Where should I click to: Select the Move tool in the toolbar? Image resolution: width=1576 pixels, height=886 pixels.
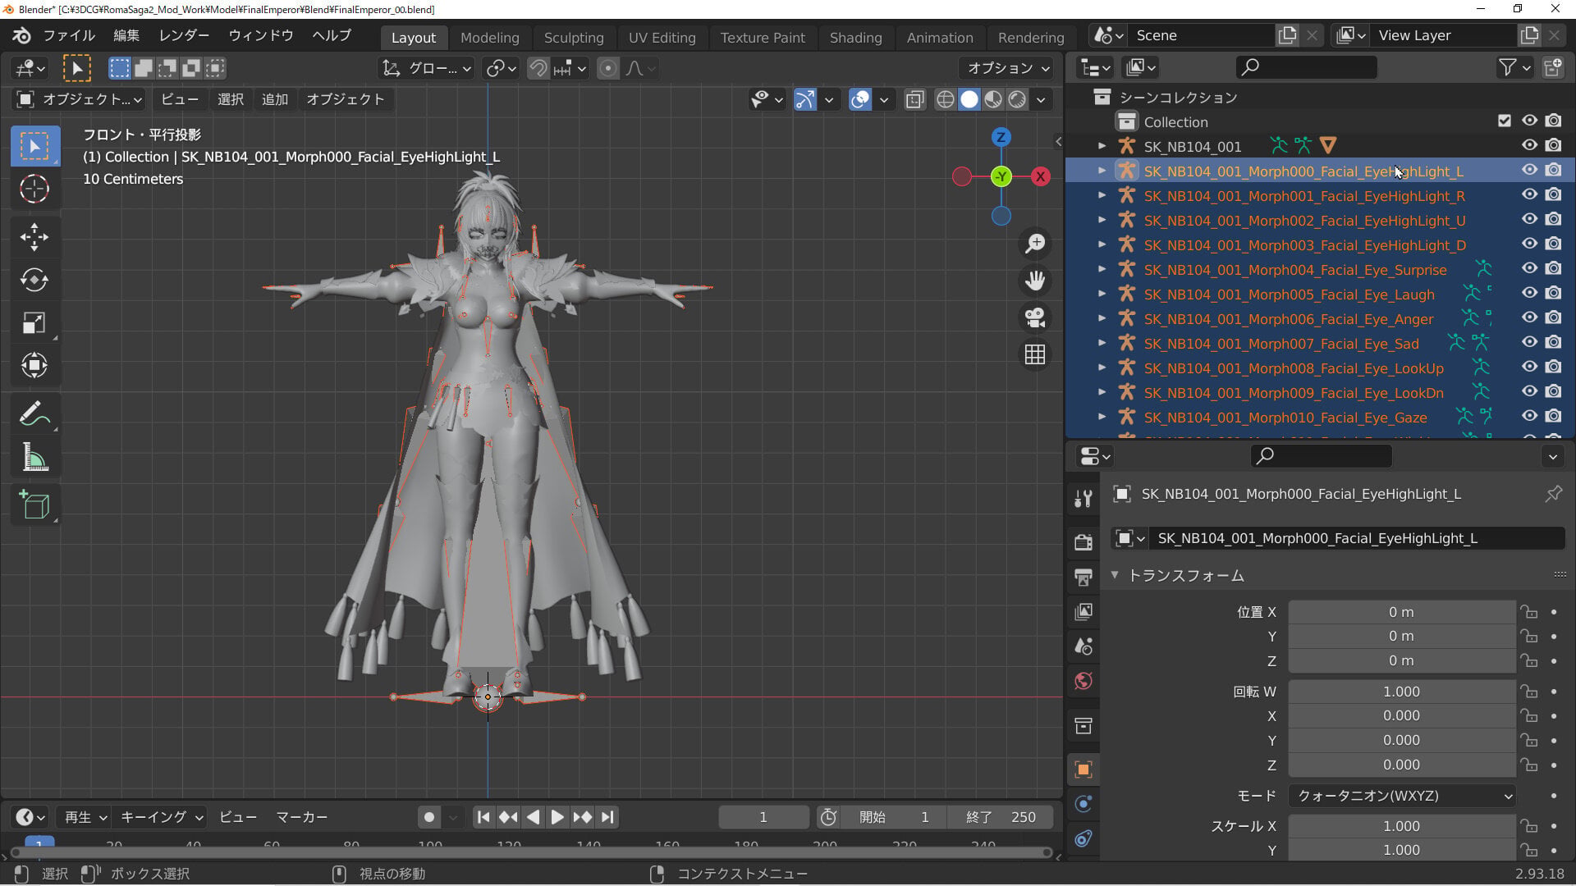pos(34,237)
